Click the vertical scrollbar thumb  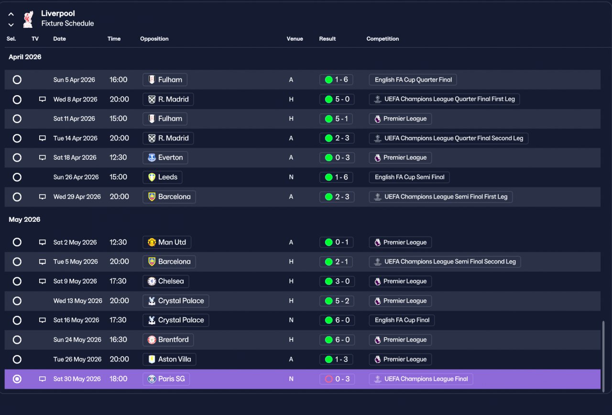click(603, 356)
